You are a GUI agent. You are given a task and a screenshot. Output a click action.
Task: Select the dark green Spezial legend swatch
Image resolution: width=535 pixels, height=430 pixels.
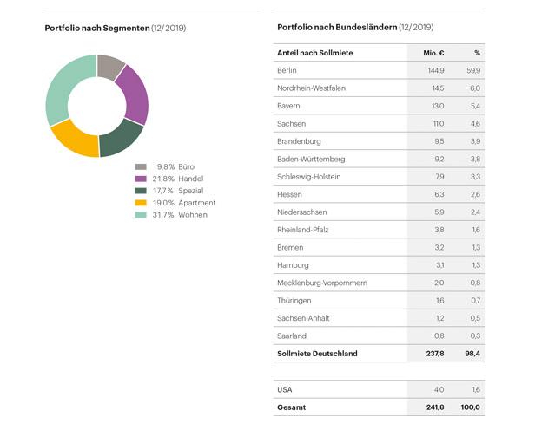pyautogui.click(x=141, y=191)
